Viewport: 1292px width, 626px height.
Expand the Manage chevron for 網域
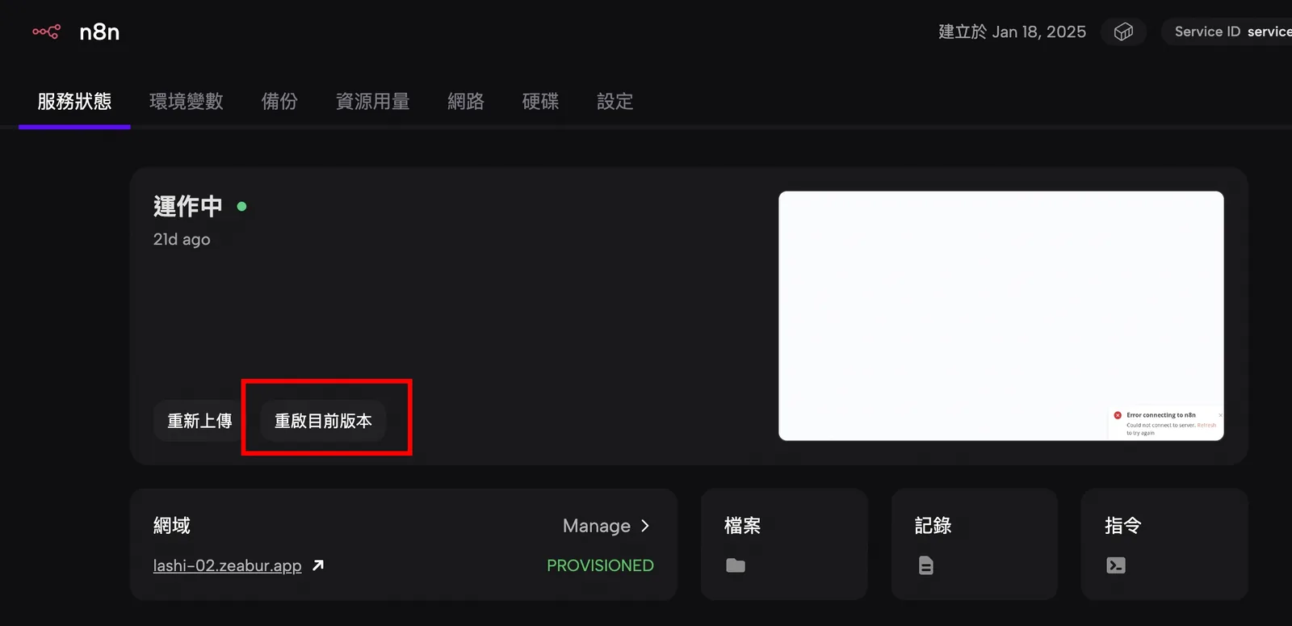click(645, 526)
